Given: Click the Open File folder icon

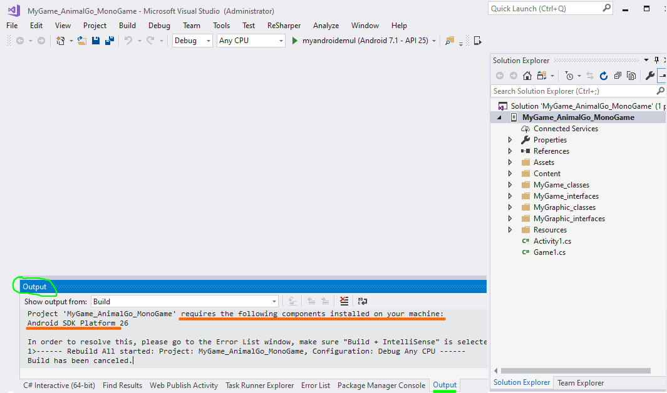Looking at the screenshot, I should 81,41.
